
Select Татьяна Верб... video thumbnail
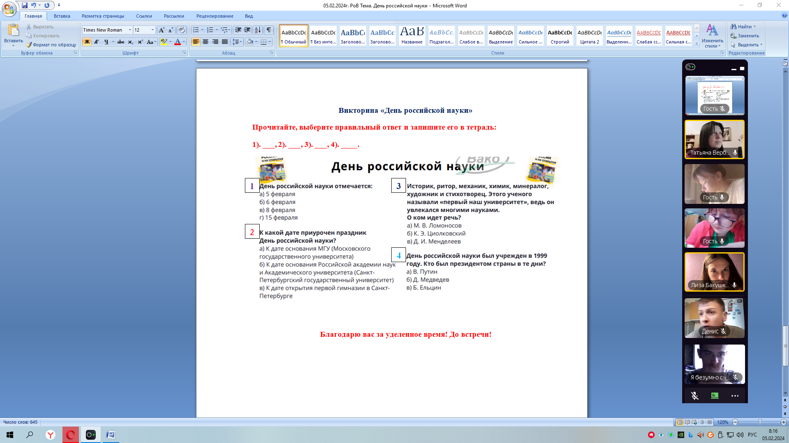tap(715, 139)
